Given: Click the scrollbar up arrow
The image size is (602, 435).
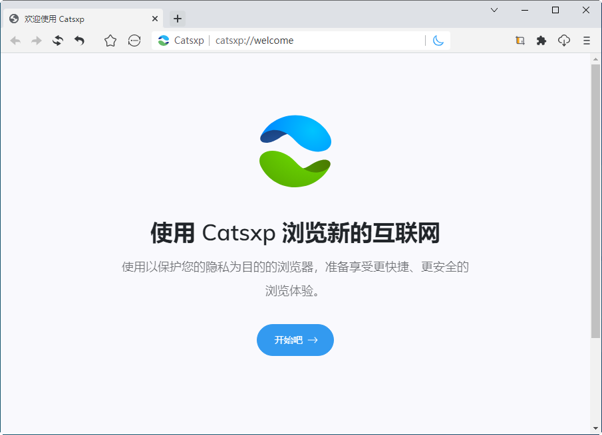Looking at the screenshot, I should coord(595,59).
